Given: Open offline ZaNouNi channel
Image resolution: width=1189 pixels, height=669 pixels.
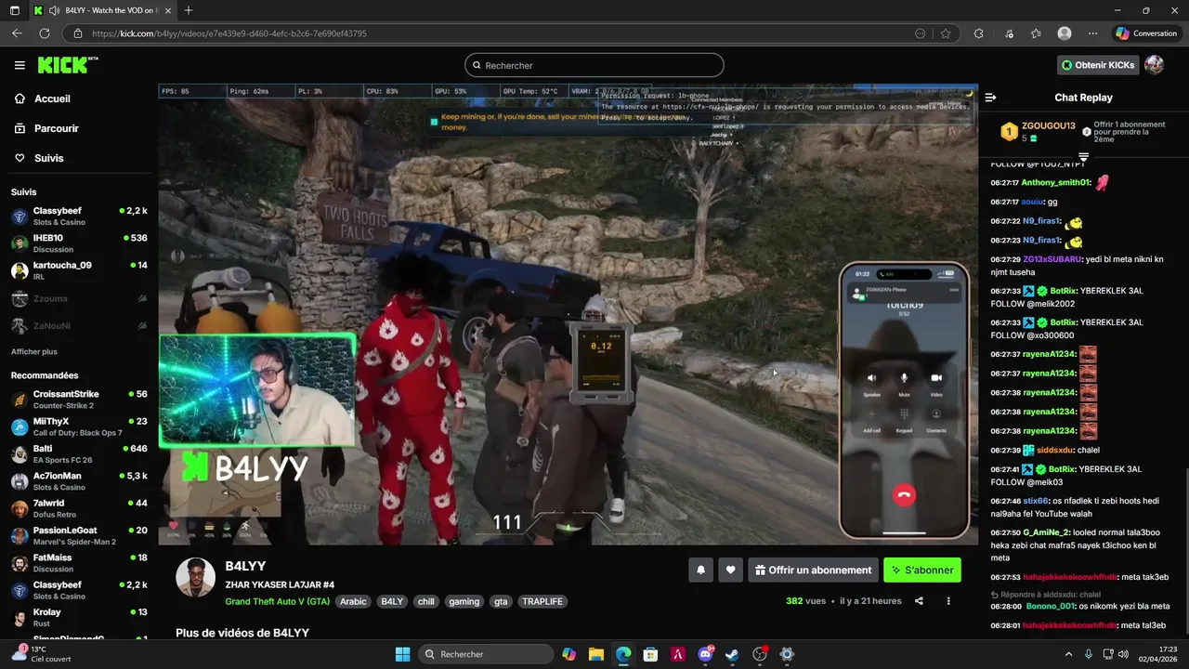Looking at the screenshot, I should [79, 326].
